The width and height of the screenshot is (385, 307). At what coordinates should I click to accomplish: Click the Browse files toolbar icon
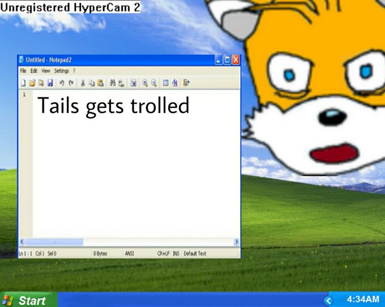pyautogui.click(x=41, y=83)
